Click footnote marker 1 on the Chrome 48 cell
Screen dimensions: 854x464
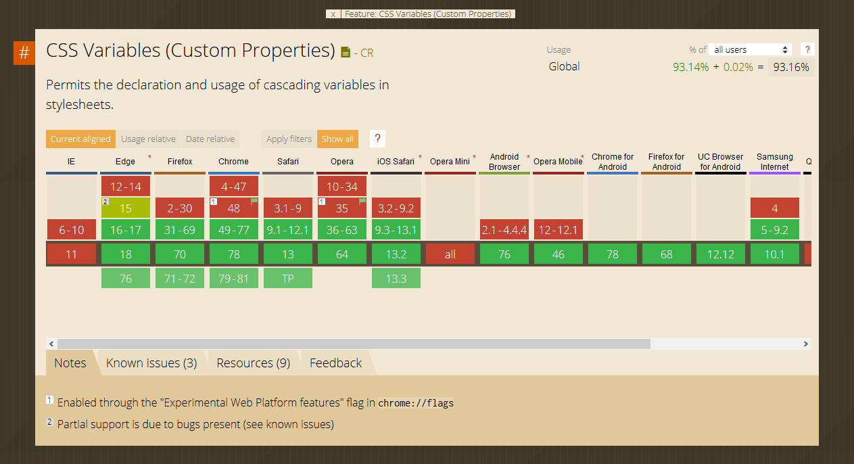tap(214, 200)
